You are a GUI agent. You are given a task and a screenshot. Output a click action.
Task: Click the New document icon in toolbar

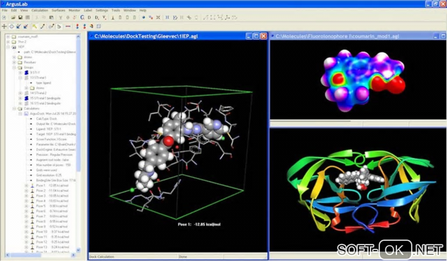tap(4, 18)
